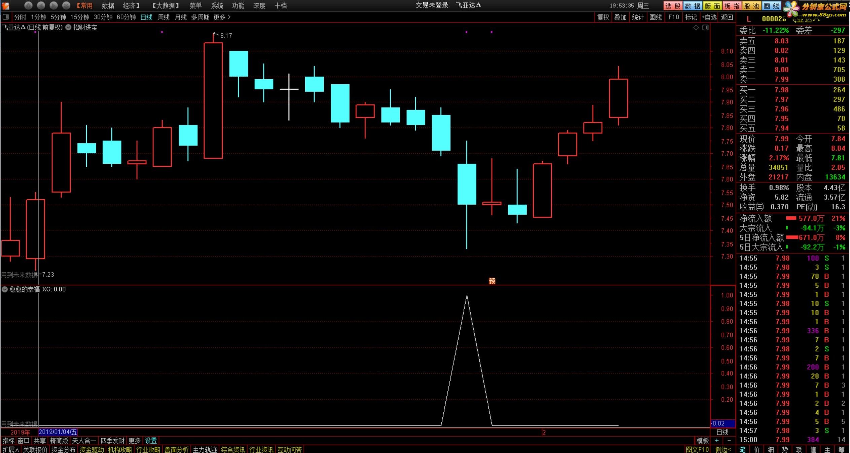Click the round dropdown icon before 稳稳的幸福
This screenshot has height=453, width=850.
click(5, 289)
